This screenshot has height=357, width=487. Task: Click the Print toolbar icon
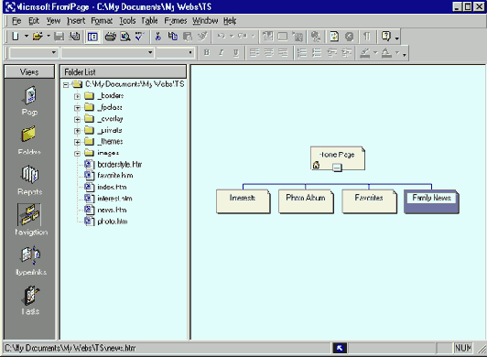point(110,37)
